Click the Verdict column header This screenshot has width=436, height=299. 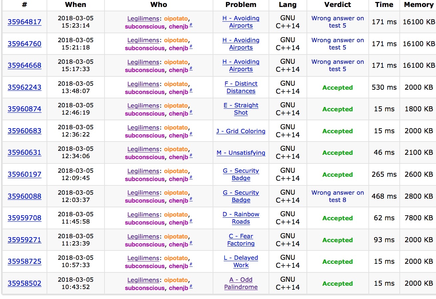coord(337,5)
